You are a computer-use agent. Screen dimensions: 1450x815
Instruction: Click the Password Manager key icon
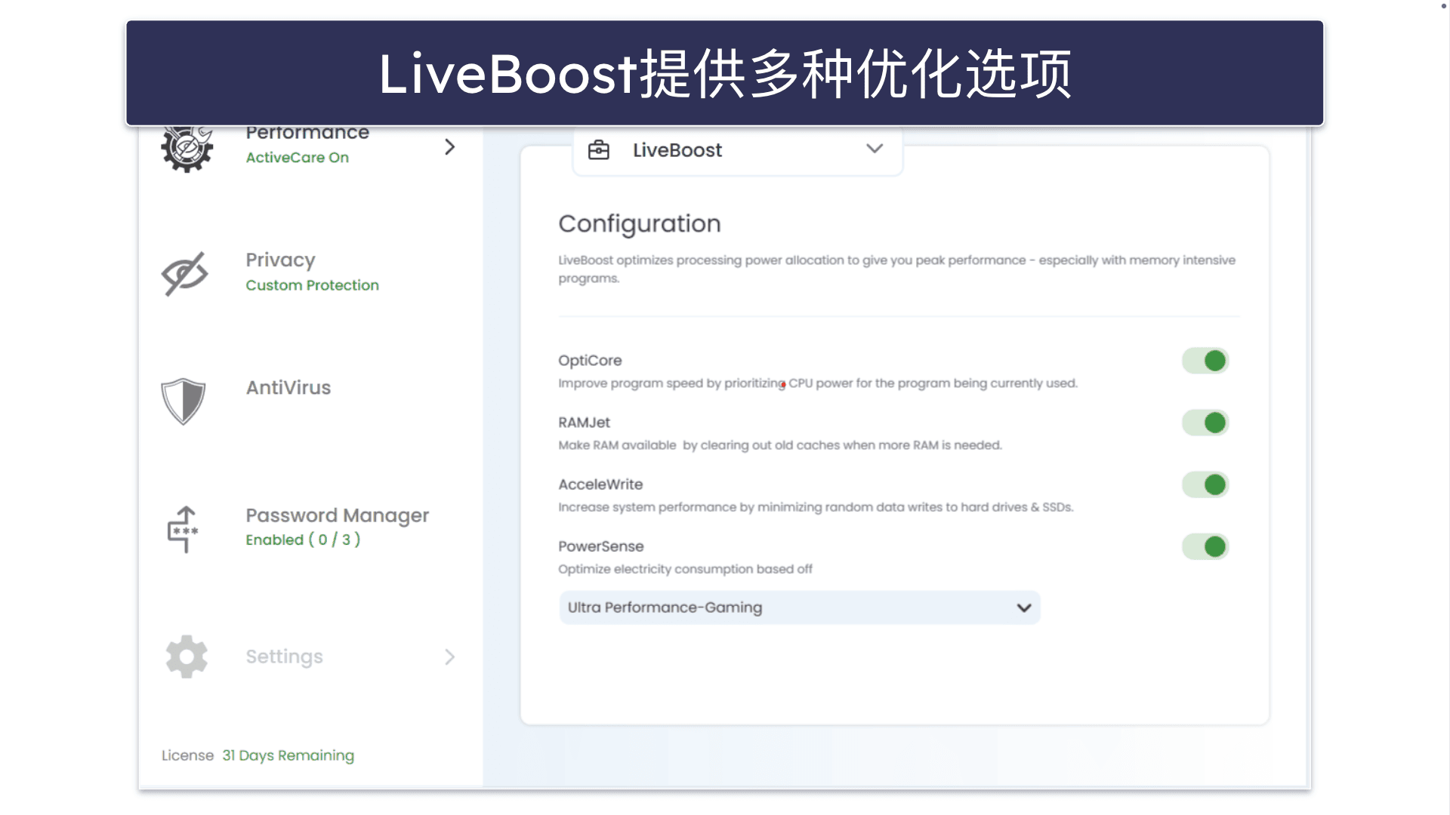(x=183, y=529)
